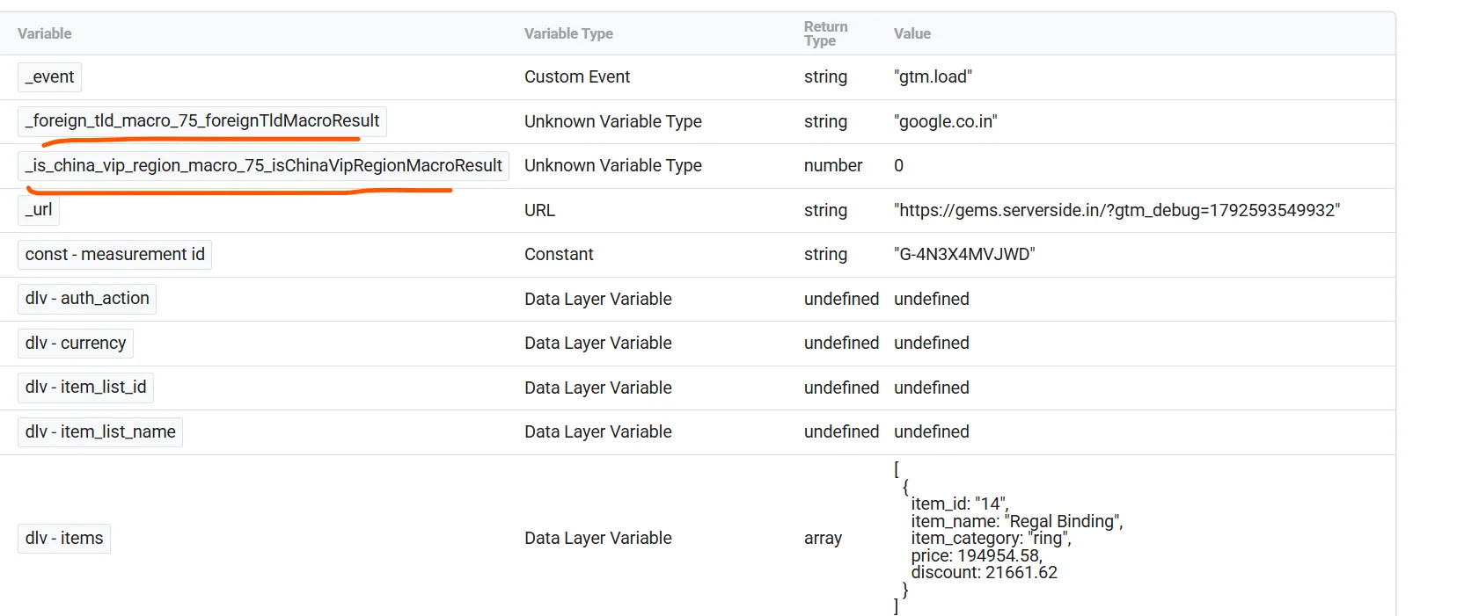Click Data Layer Variable in dlv - currency row

pyautogui.click(x=598, y=344)
